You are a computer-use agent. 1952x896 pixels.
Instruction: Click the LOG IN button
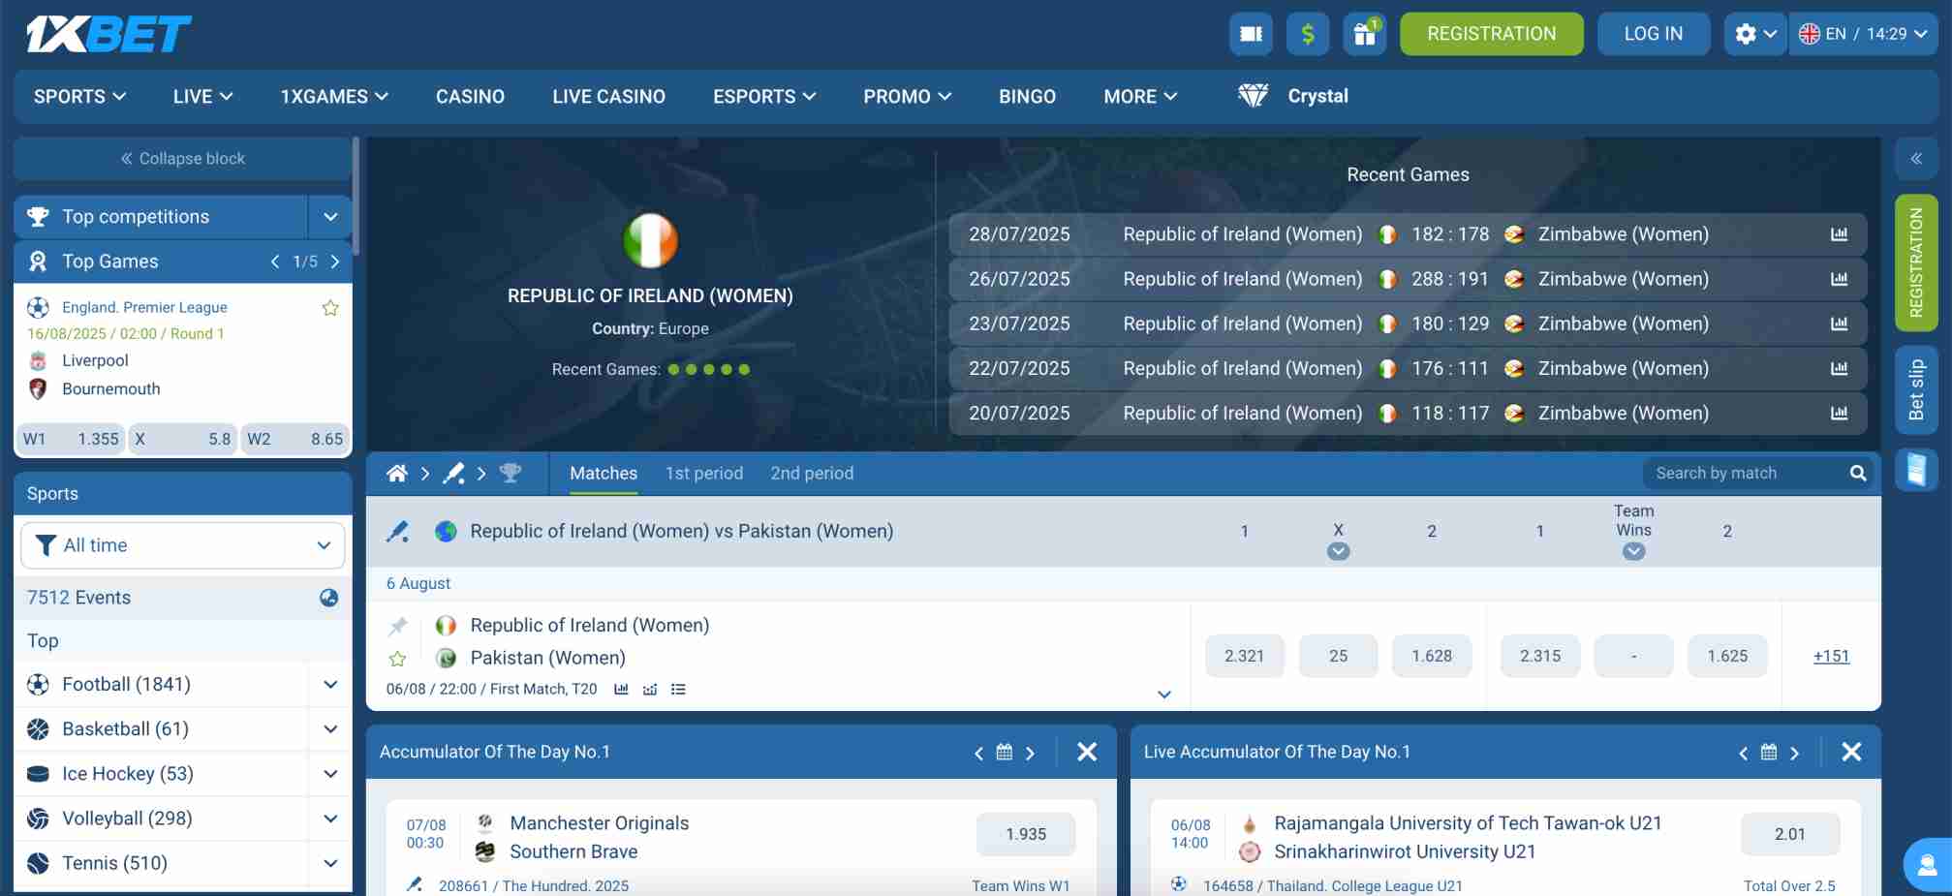click(1654, 34)
